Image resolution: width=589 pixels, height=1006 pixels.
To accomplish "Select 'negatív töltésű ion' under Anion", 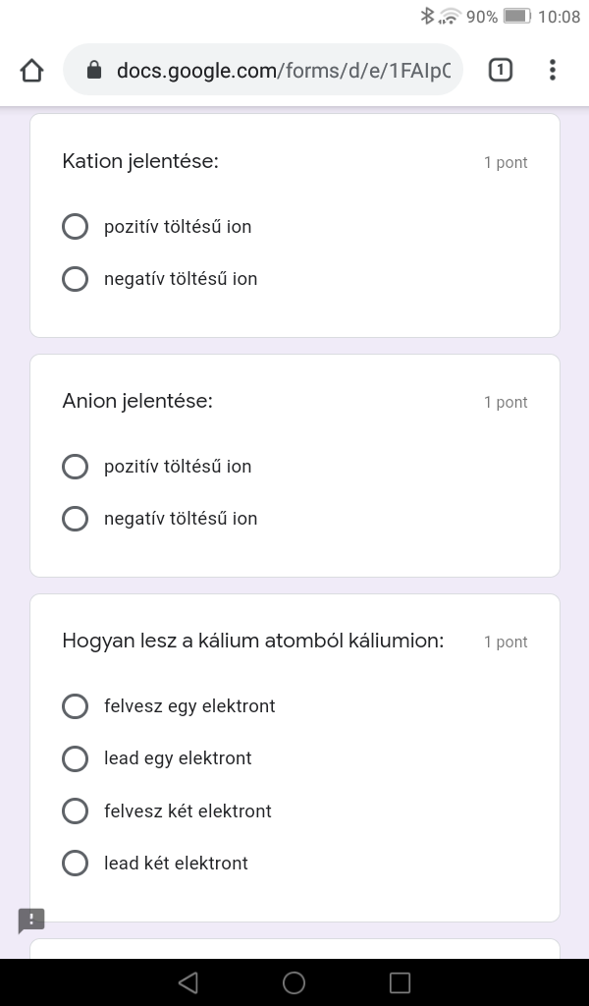I will click(x=76, y=519).
